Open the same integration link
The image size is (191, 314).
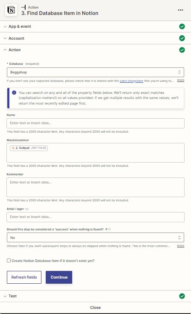click(x=132, y=81)
